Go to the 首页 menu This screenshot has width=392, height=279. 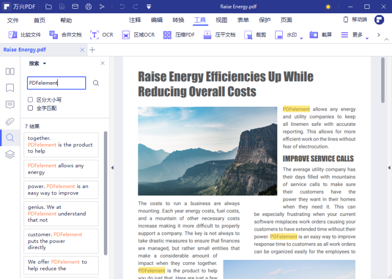tap(40, 20)
